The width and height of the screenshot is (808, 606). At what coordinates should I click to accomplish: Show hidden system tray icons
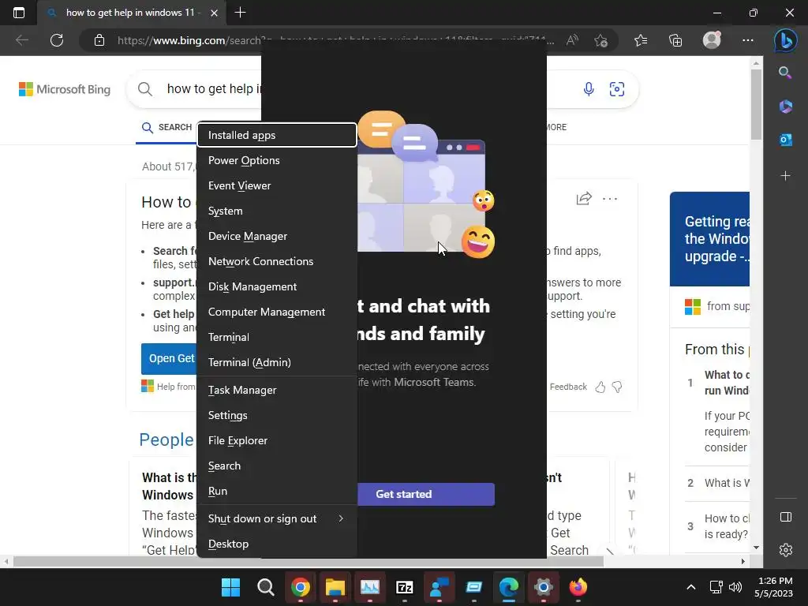tap(691, 587)
